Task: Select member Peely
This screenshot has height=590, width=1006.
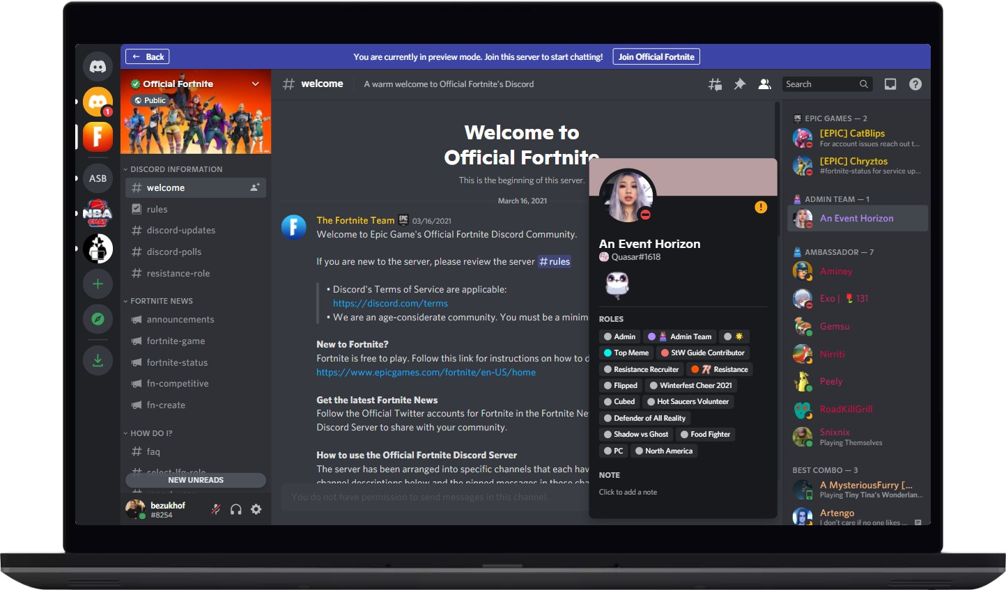Action: 859,382
